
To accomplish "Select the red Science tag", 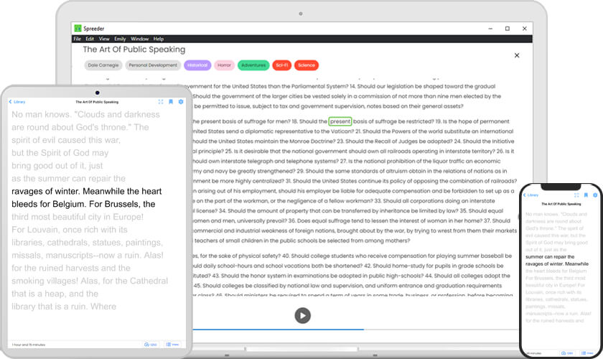I will (x=307, y=65).
